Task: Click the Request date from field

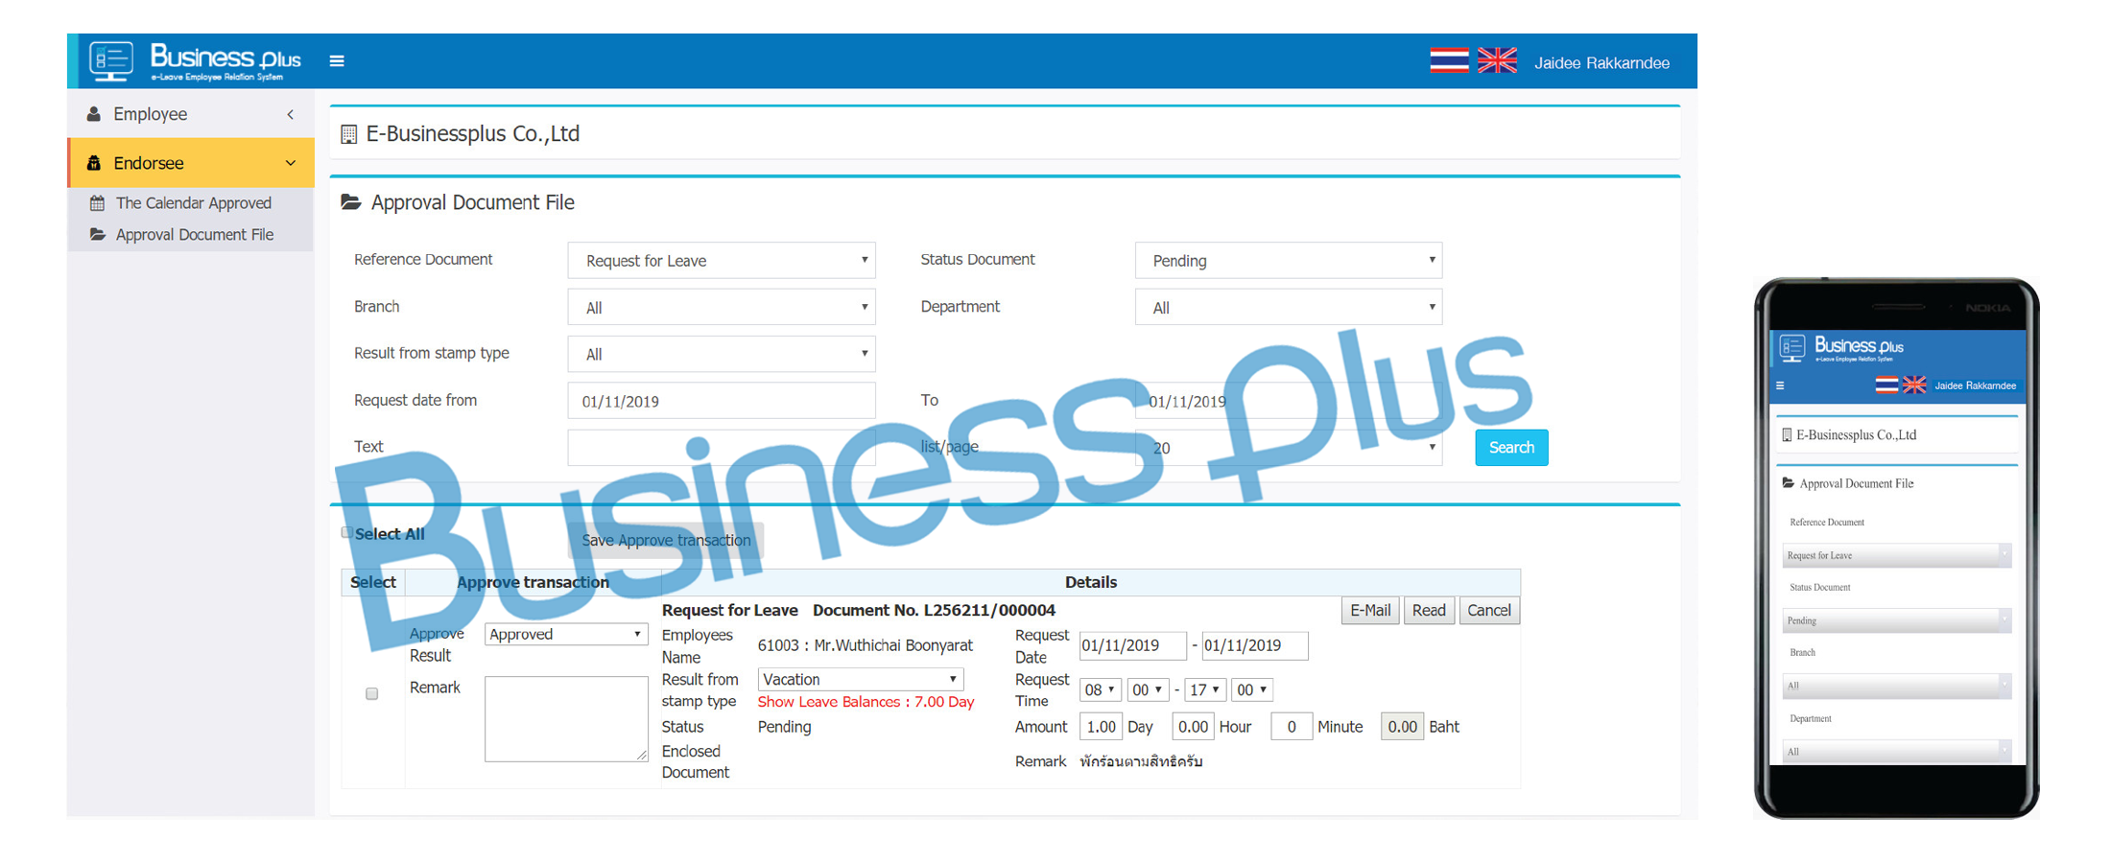Action: click(722, 401)
